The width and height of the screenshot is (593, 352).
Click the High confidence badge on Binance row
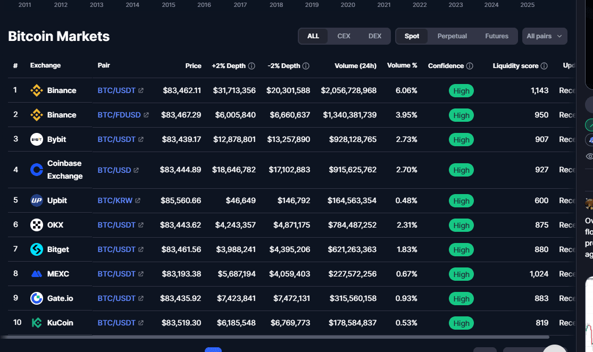[461, 90]
